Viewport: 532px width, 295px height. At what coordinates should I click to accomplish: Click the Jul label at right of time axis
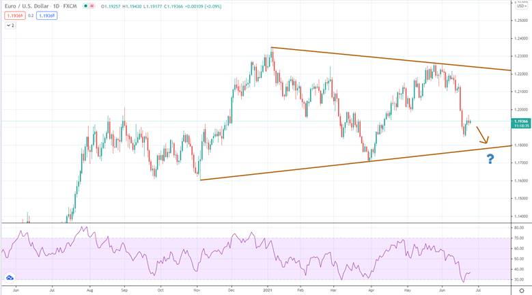(x=478, y=290)
